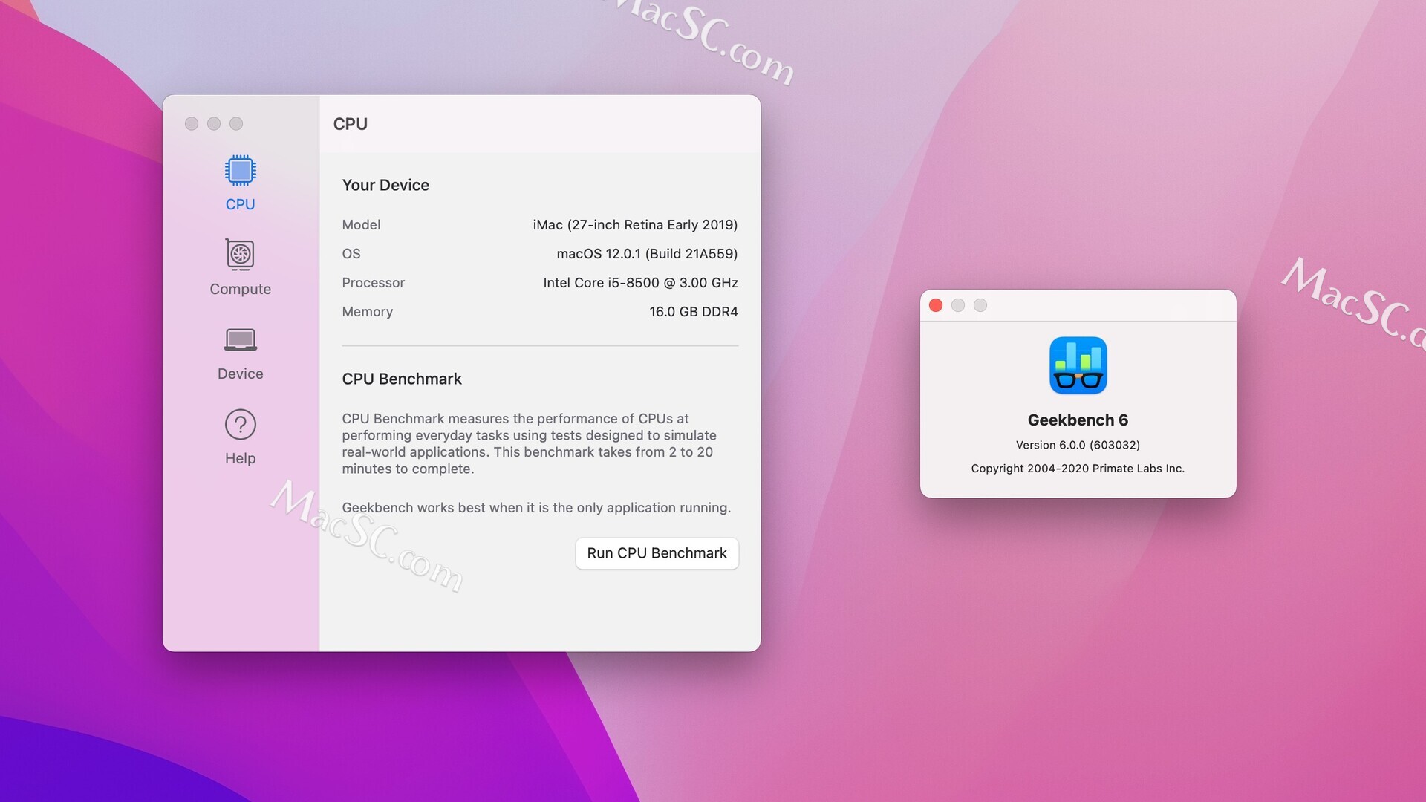
Task: Select the CPU chip icon in sidebar
Action: (240, 171)
